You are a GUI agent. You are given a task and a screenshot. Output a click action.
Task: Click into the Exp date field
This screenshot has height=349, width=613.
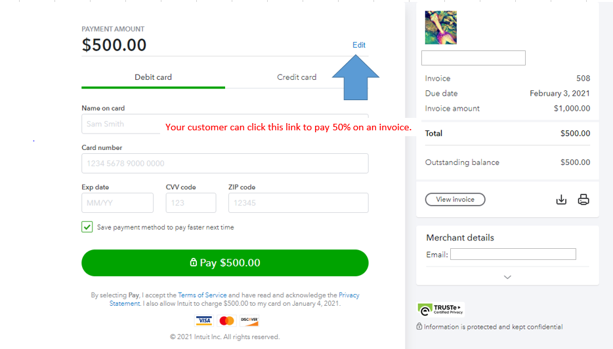[x=117, y=203]
